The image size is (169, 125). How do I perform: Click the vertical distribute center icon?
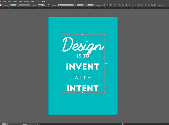click(142, 5)
